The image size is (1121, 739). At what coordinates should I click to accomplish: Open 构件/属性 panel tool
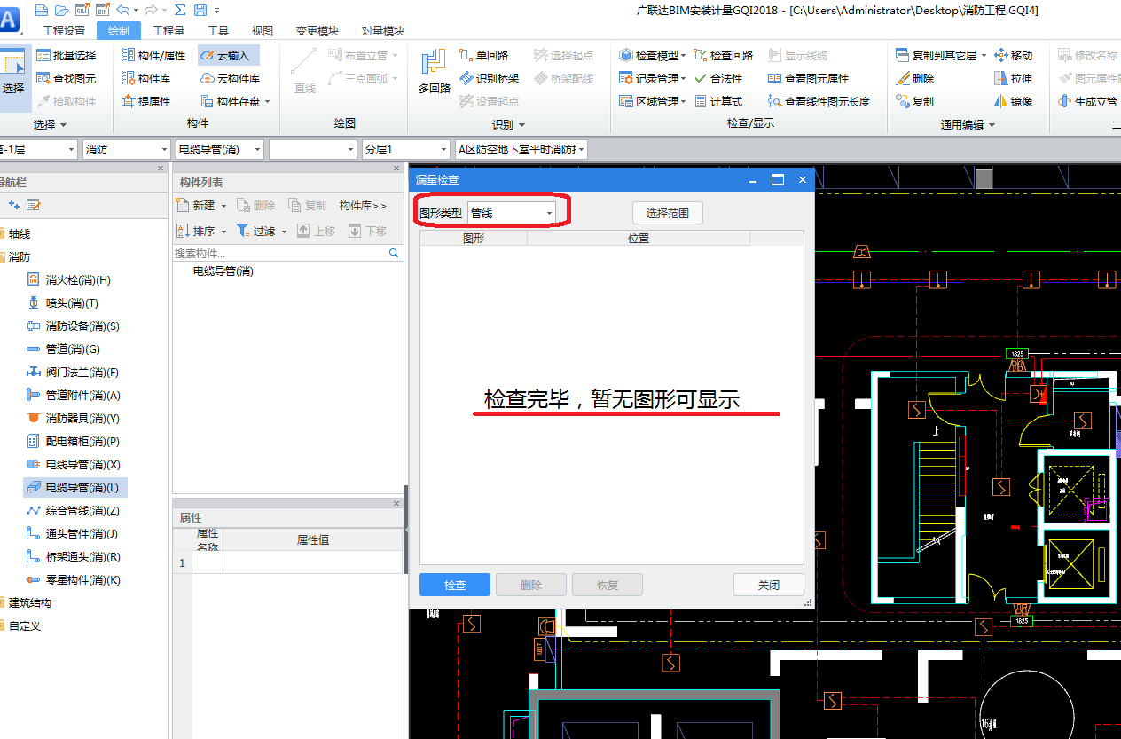click(154, 55)
